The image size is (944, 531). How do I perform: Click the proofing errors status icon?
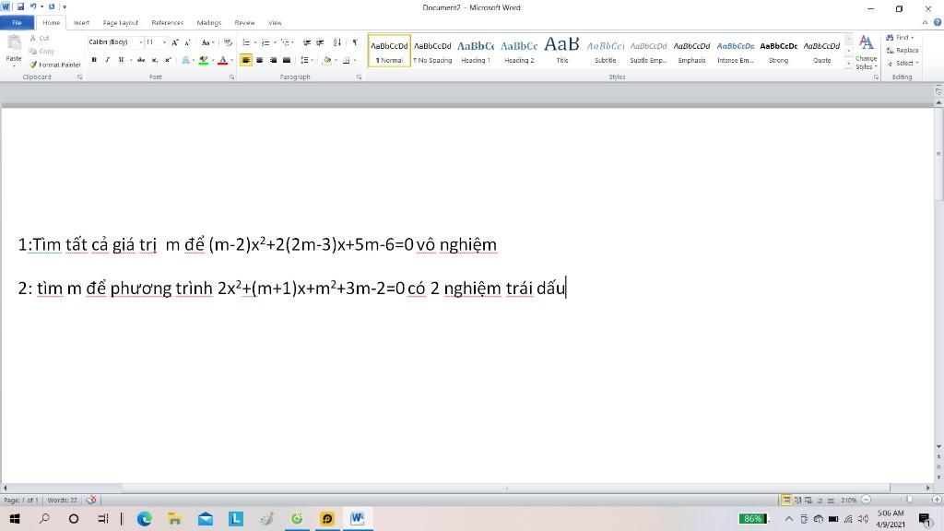coord(91,500)
